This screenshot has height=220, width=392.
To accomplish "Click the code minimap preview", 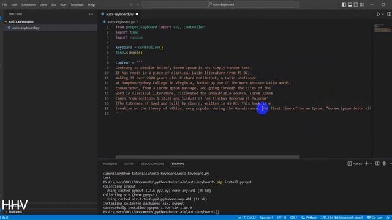I will pyautogui.click(x=382, y=28).
